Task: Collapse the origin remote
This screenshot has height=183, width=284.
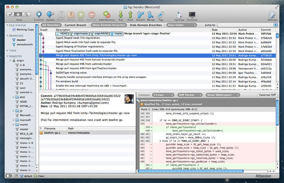Action: coord(11,60)
